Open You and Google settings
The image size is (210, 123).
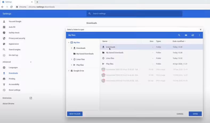[15, 21]
